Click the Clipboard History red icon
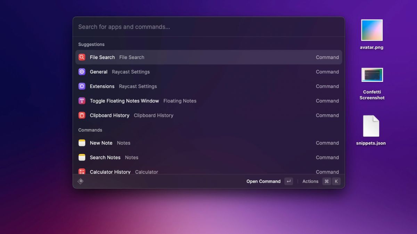The height and width of the screenshot is (234, 417). 82,115
